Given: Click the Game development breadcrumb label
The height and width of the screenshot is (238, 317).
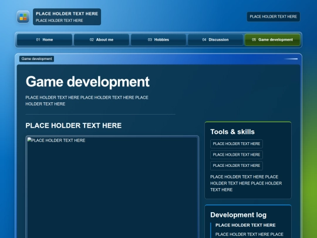Looking at the screenshot, I should 36,59.
